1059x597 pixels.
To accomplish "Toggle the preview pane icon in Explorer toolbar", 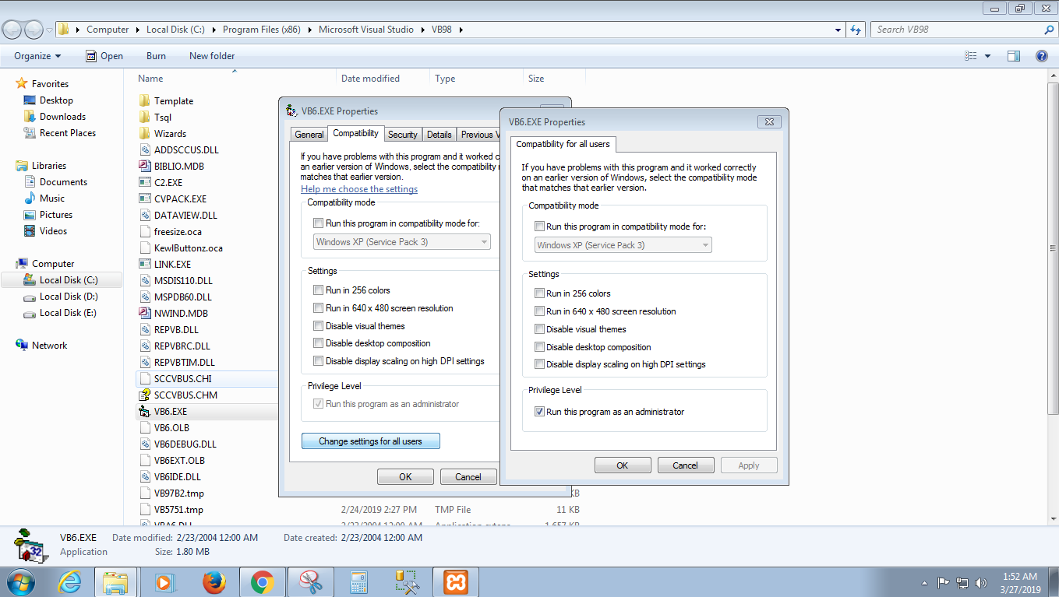I will pos(1014,56).
